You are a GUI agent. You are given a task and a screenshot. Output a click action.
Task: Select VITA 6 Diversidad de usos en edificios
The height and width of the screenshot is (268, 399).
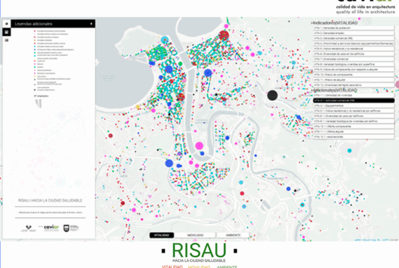pos(354,54)
